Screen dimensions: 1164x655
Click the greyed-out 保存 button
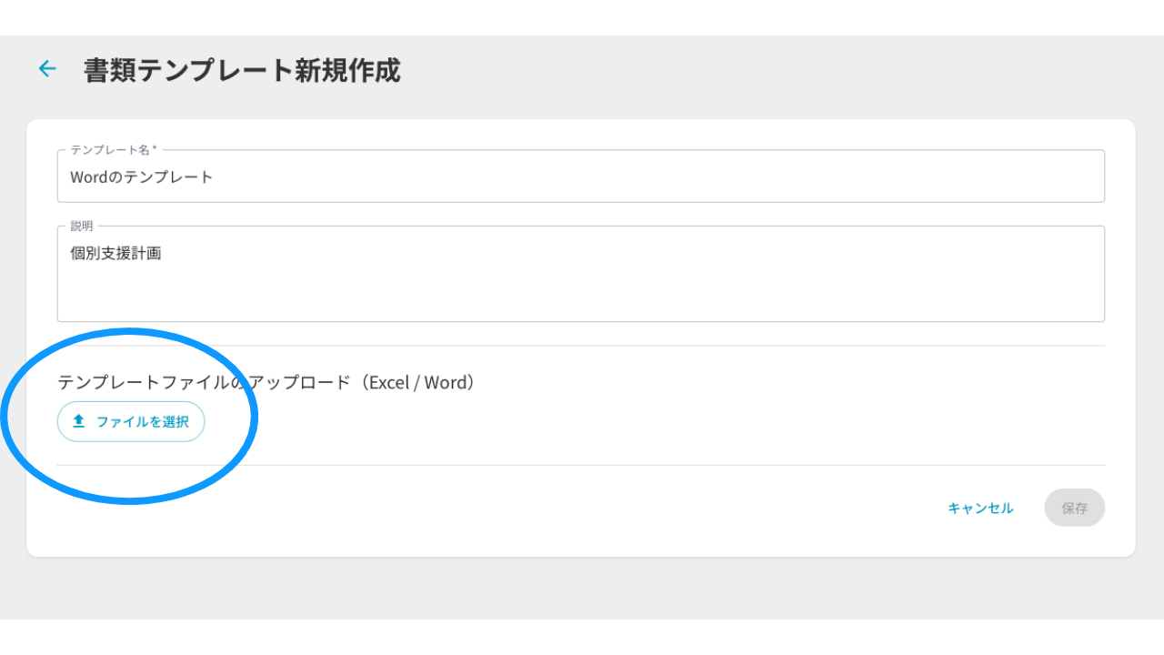[1074, 508]
